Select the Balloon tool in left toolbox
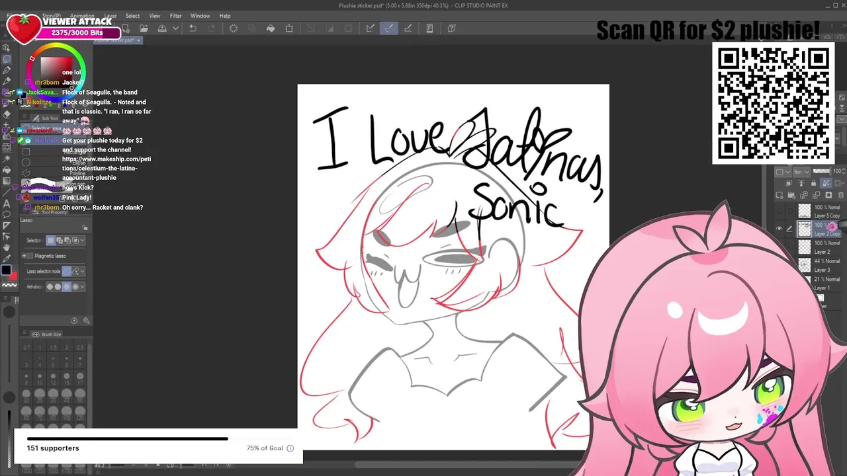Screen dimensions: 847x476 (x=7, y=214)
